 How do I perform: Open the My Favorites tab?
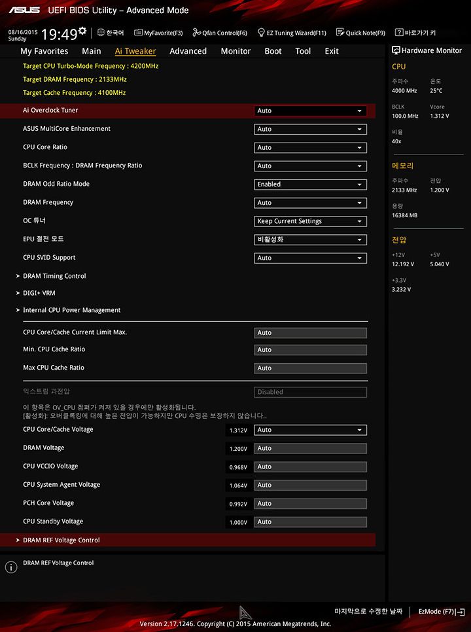[x=44, y=51]
